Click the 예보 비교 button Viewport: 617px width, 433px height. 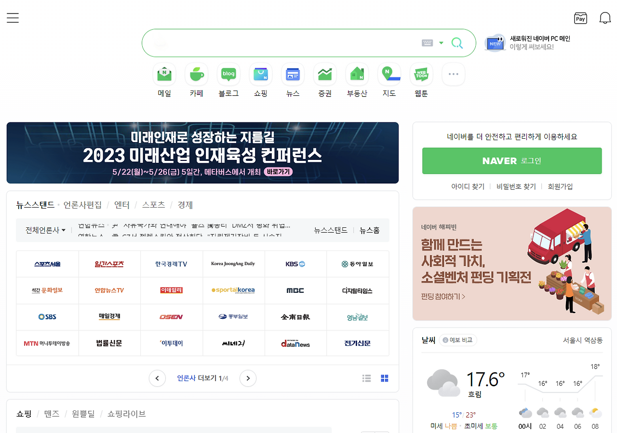click(458, 340)
